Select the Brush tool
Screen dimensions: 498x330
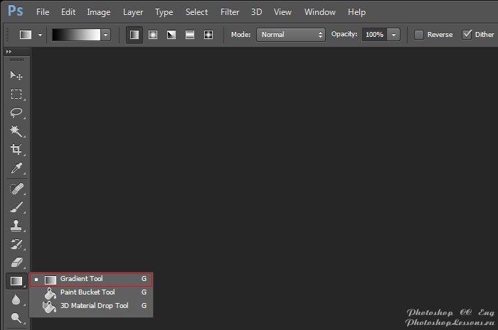point(16,207)
